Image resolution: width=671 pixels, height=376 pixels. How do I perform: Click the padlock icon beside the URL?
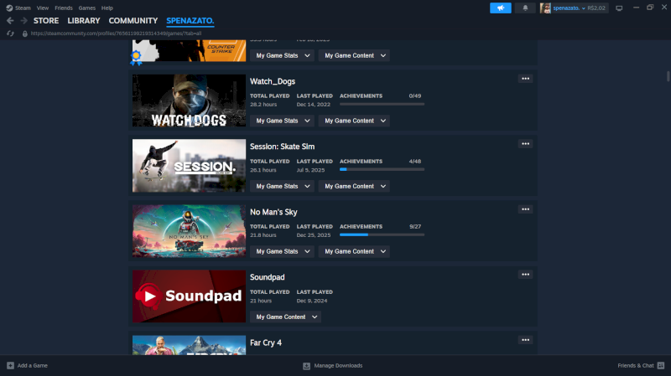point(25,33)
